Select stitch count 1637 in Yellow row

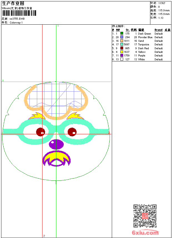click(x=127, y=52)
